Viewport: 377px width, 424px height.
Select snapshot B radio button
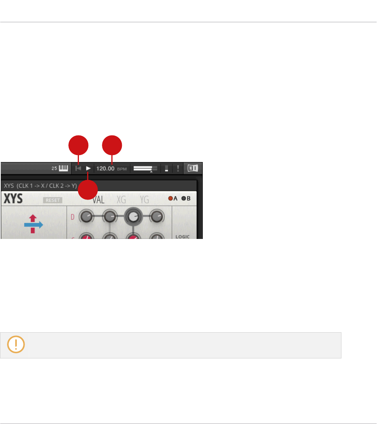[x=184, y=198]
